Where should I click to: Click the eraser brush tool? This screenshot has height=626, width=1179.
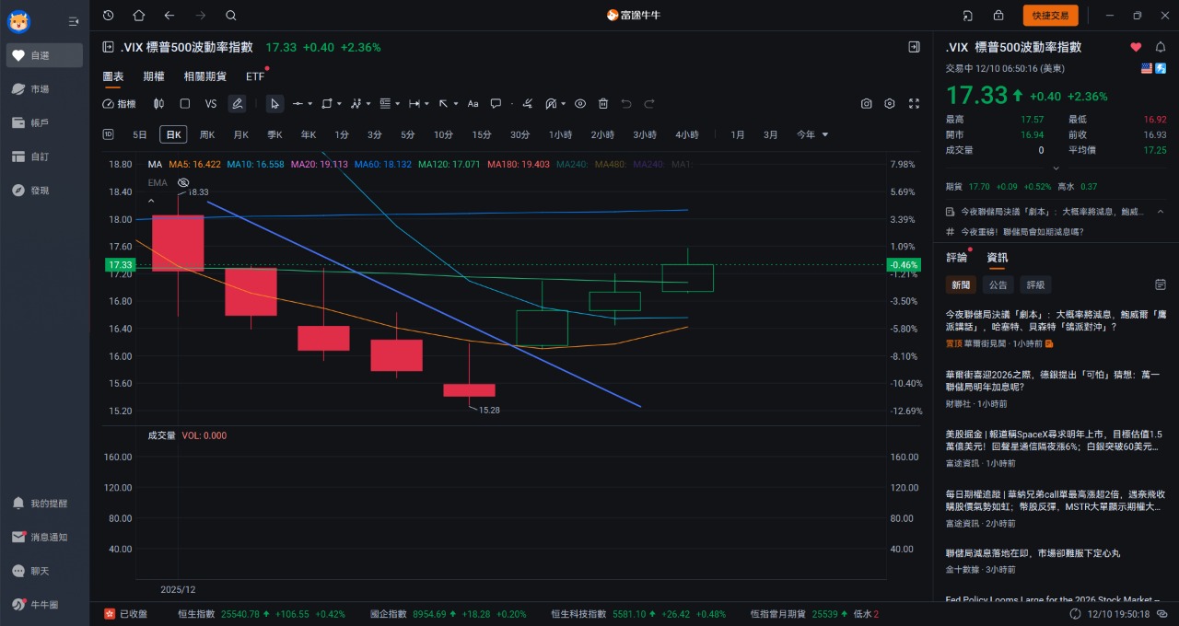pyautogui.click(x=527, y=104)
